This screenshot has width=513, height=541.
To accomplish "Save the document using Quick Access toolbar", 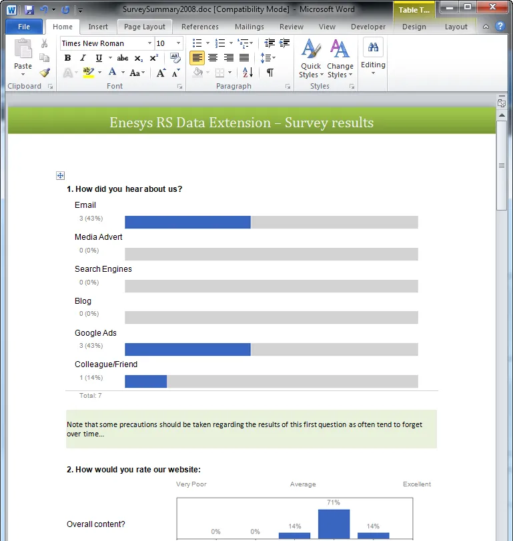I will [x=29, y=10].
